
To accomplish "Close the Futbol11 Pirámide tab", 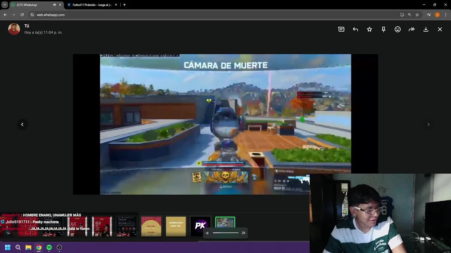I will [x=115, y=5].
